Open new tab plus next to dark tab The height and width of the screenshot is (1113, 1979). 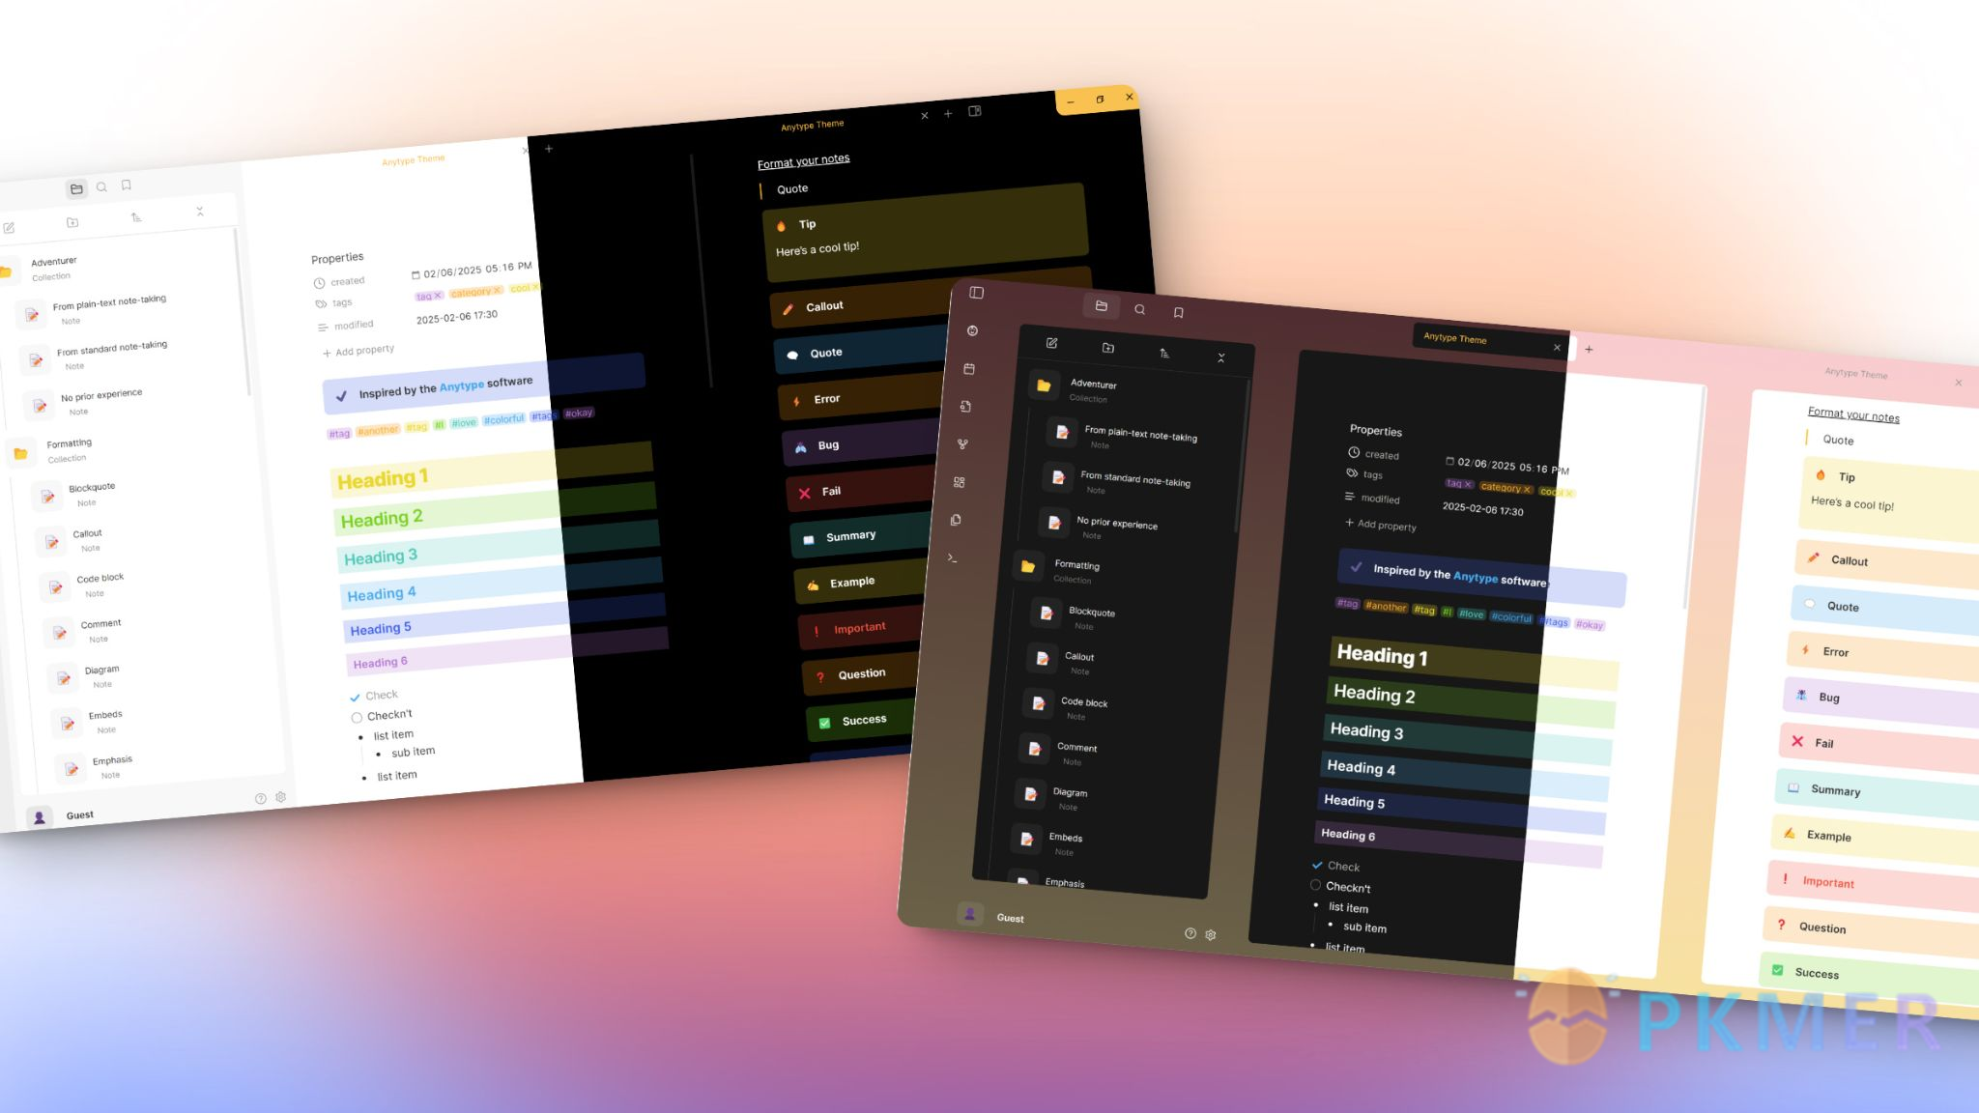pos(1589,350)
